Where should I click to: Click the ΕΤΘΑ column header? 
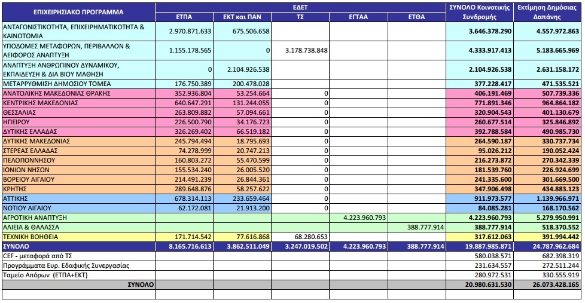(x=417, y=17)
